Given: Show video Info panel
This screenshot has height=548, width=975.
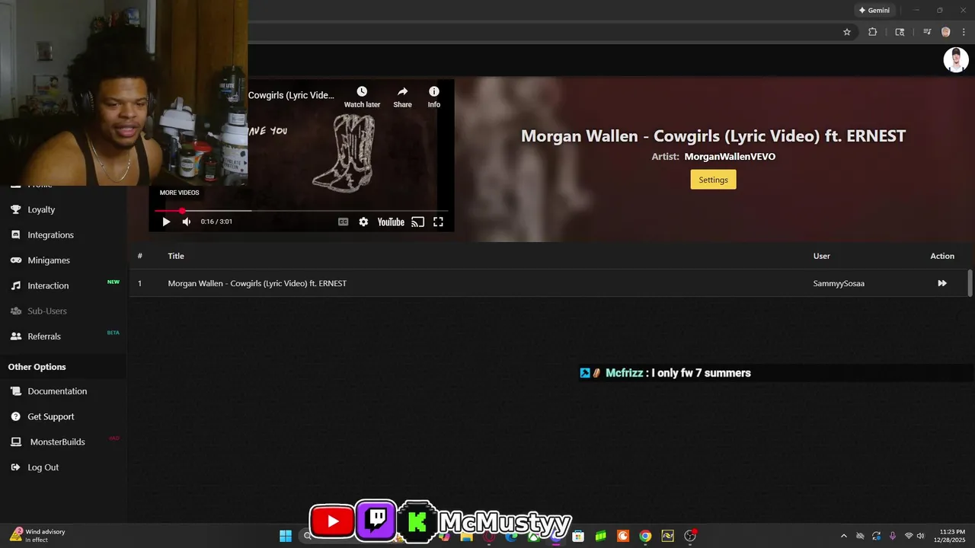Looking at the screenshot, I should (433, 97).
